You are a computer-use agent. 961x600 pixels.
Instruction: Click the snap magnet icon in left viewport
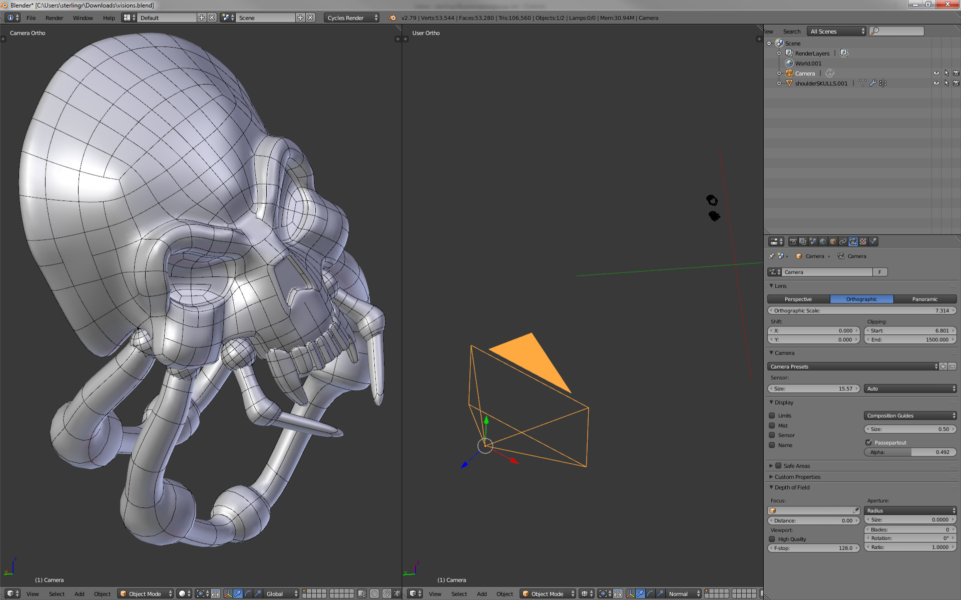pos(386,593)
